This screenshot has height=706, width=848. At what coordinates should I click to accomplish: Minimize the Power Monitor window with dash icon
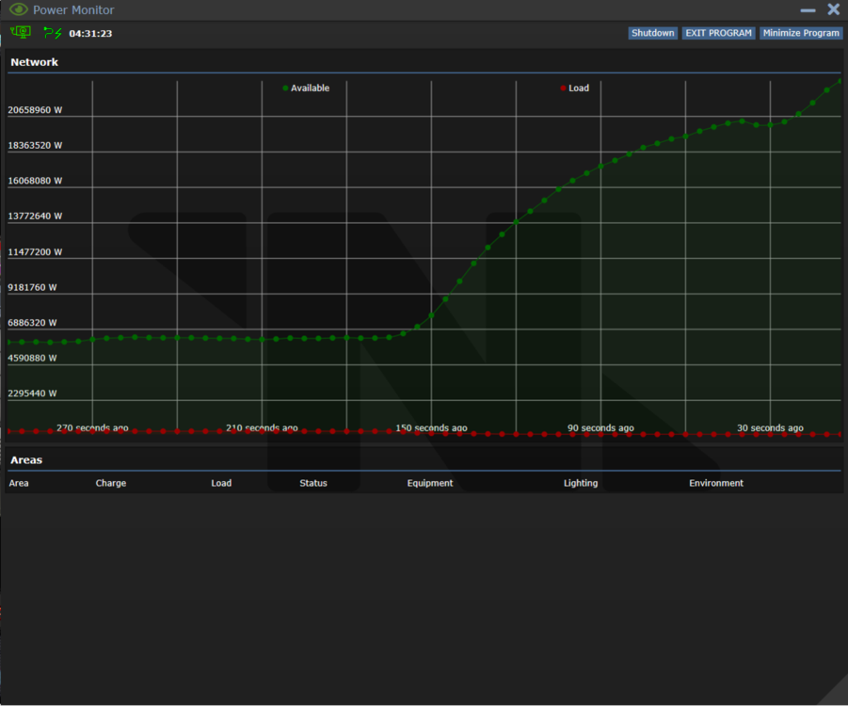point(808,9)
